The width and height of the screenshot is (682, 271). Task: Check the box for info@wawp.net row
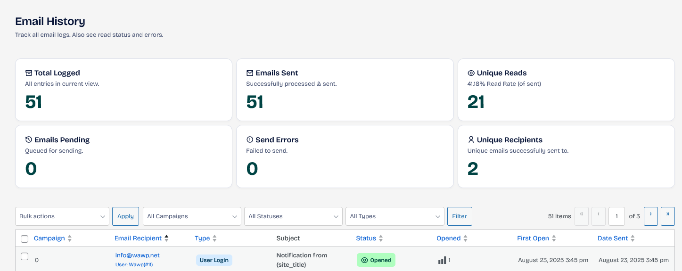25,257
